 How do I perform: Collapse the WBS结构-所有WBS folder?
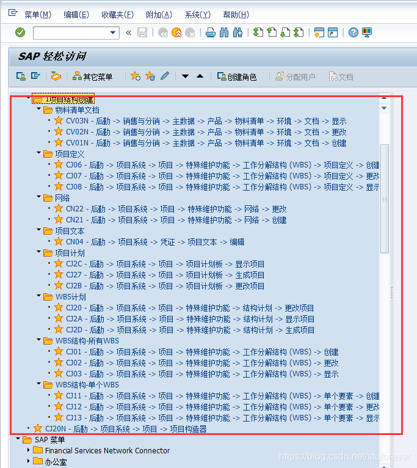click(x=39, y=340)
